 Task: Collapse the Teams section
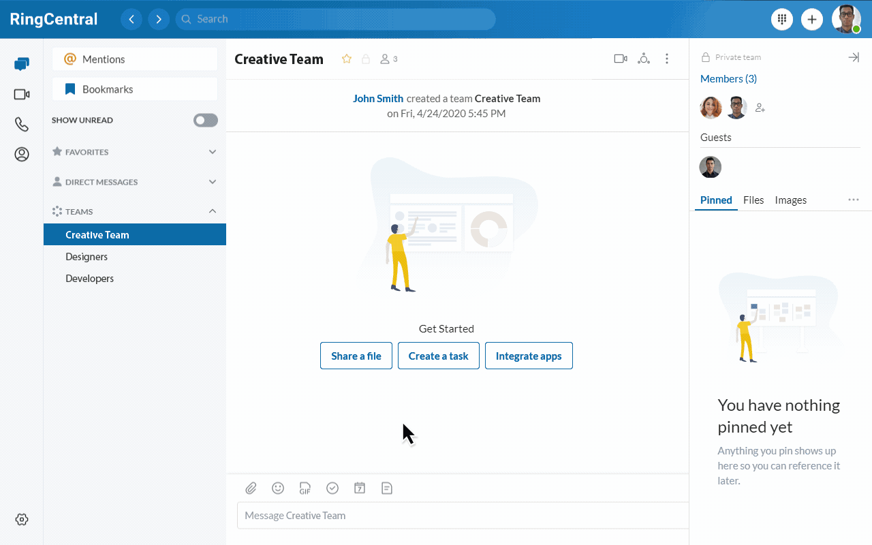point(212,212)
